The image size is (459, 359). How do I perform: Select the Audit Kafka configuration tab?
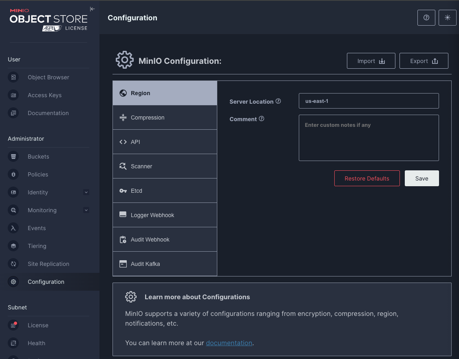click(165, 264)
